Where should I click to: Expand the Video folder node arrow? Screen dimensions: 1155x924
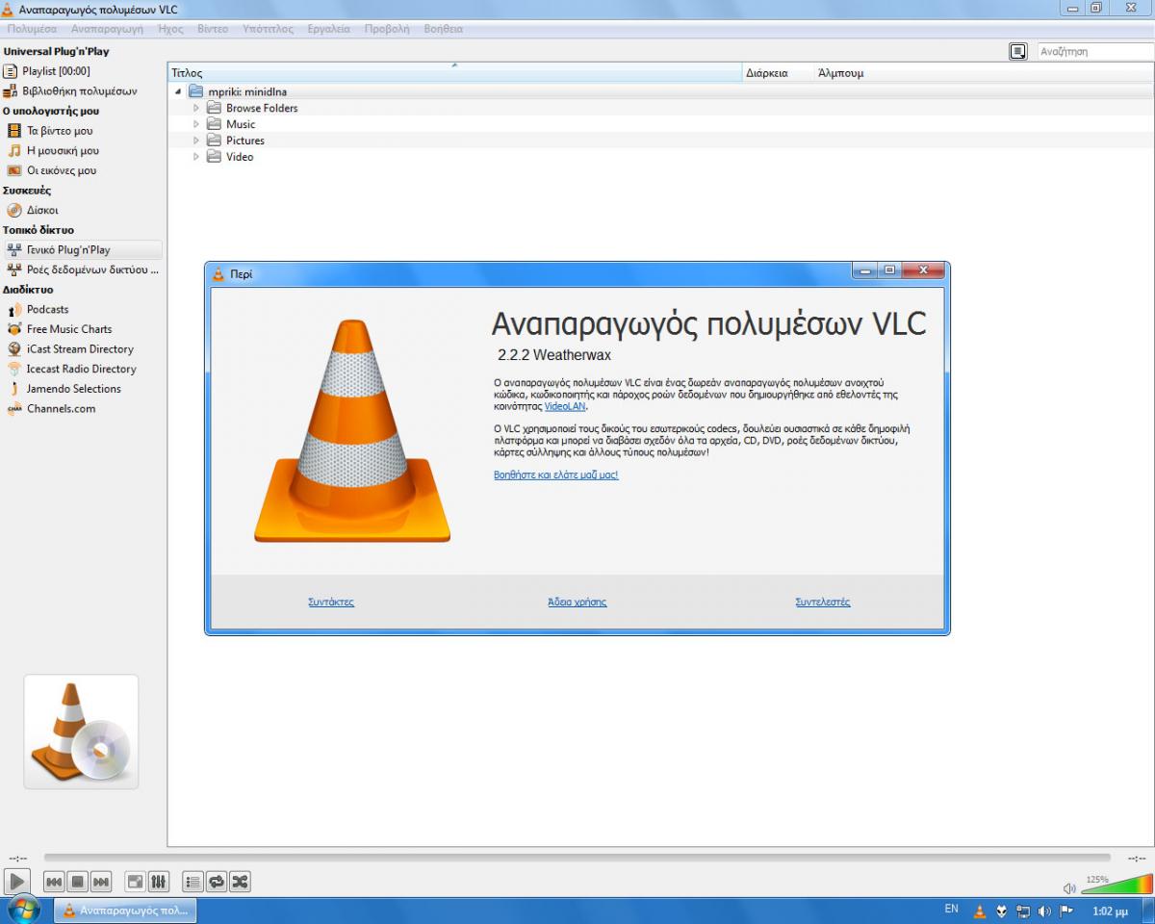[x=196, y=157]
